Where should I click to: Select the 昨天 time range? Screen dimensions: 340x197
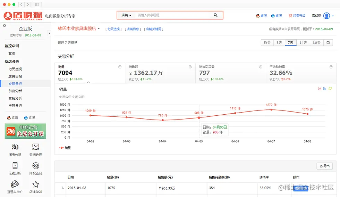tap(267, 43)
